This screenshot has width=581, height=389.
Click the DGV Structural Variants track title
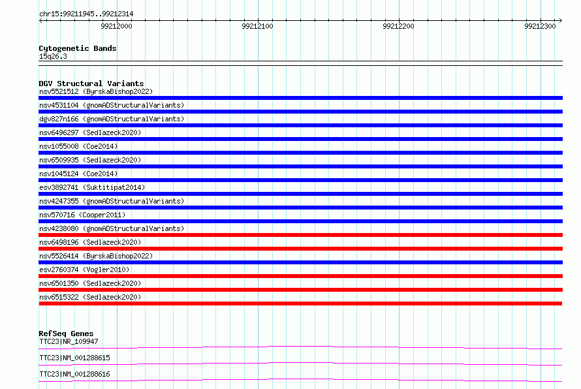pyautogui.click(x=91, y=84)
